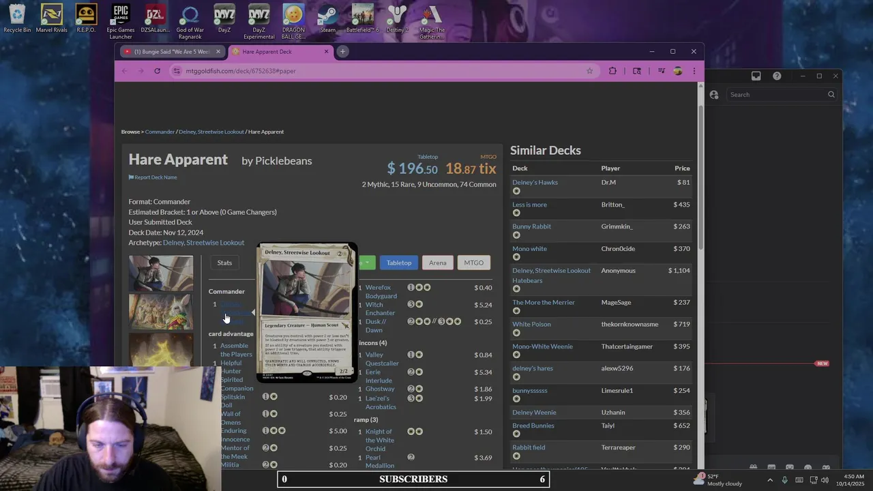Expand the green dropdown button beside Tabletop
Image resolution: width=873 pixels, height=491 pixels.
(x=366, y=263)
